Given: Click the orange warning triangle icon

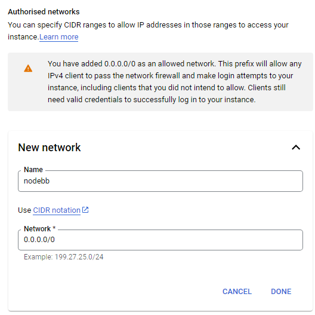Looking at the screenshot, I should tap(28, 68).
